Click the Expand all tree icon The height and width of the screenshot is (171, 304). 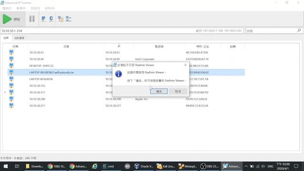(x=61, y=19)
